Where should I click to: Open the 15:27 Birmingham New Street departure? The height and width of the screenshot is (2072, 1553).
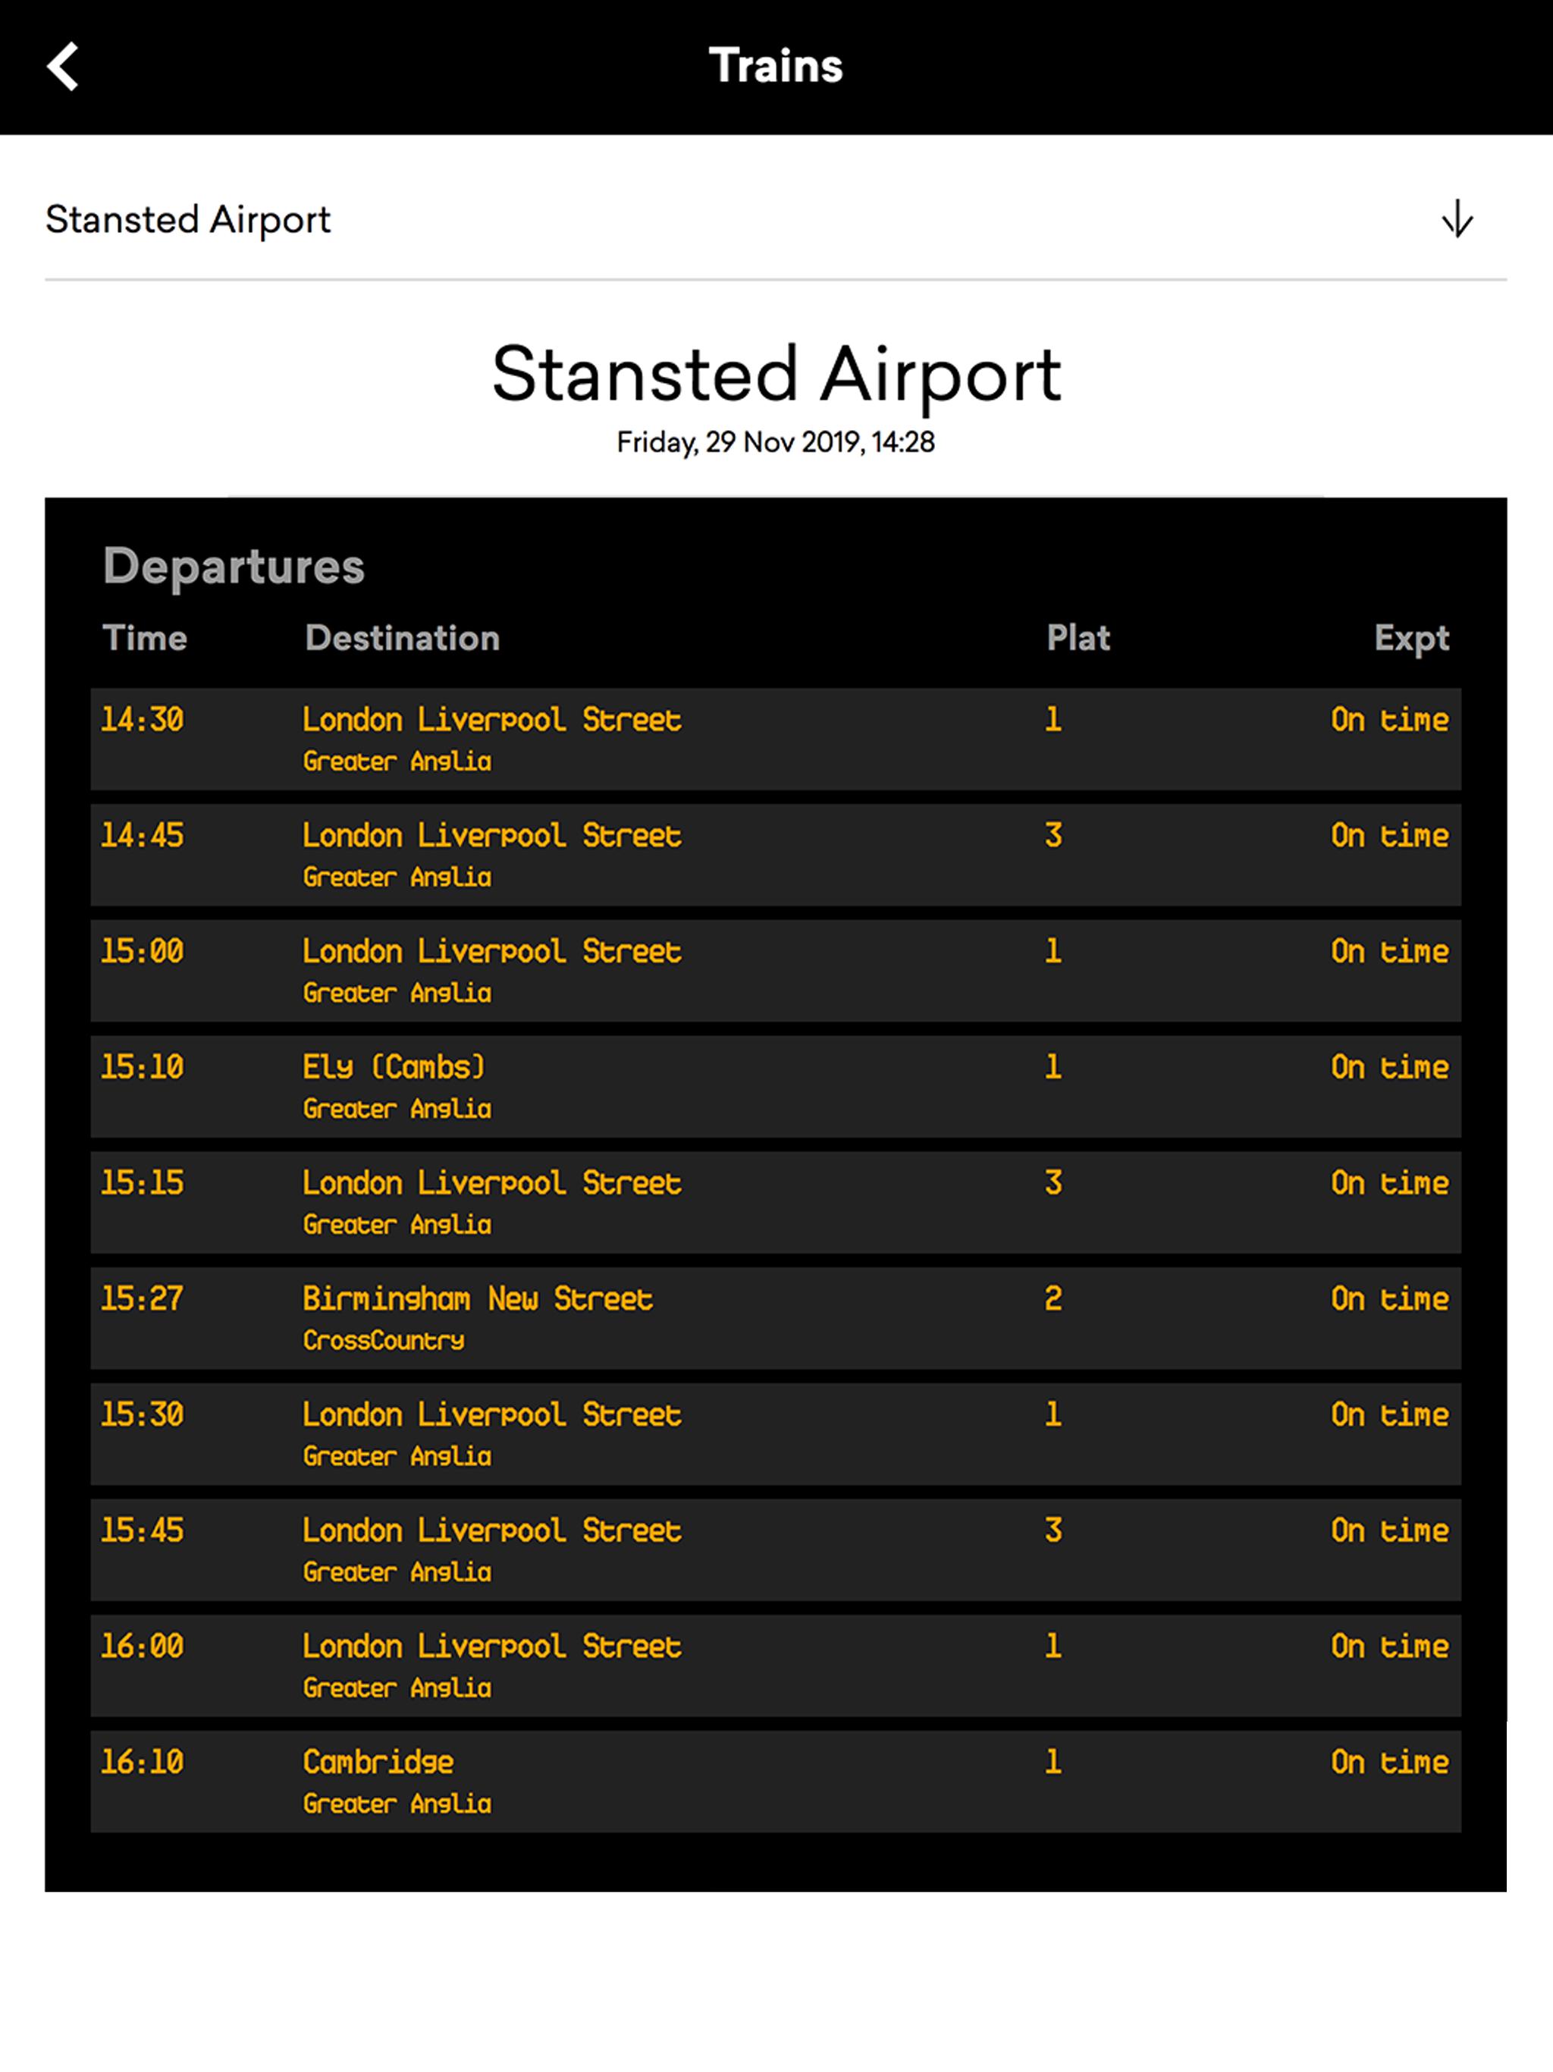coord(775,1318)
